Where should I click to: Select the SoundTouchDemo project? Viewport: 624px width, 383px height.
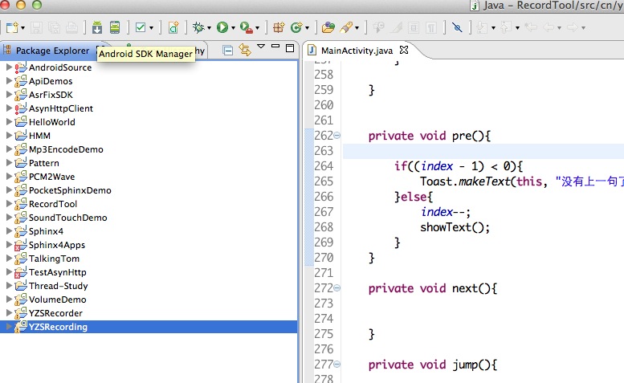pyautogui.click(x=68, y=218)
